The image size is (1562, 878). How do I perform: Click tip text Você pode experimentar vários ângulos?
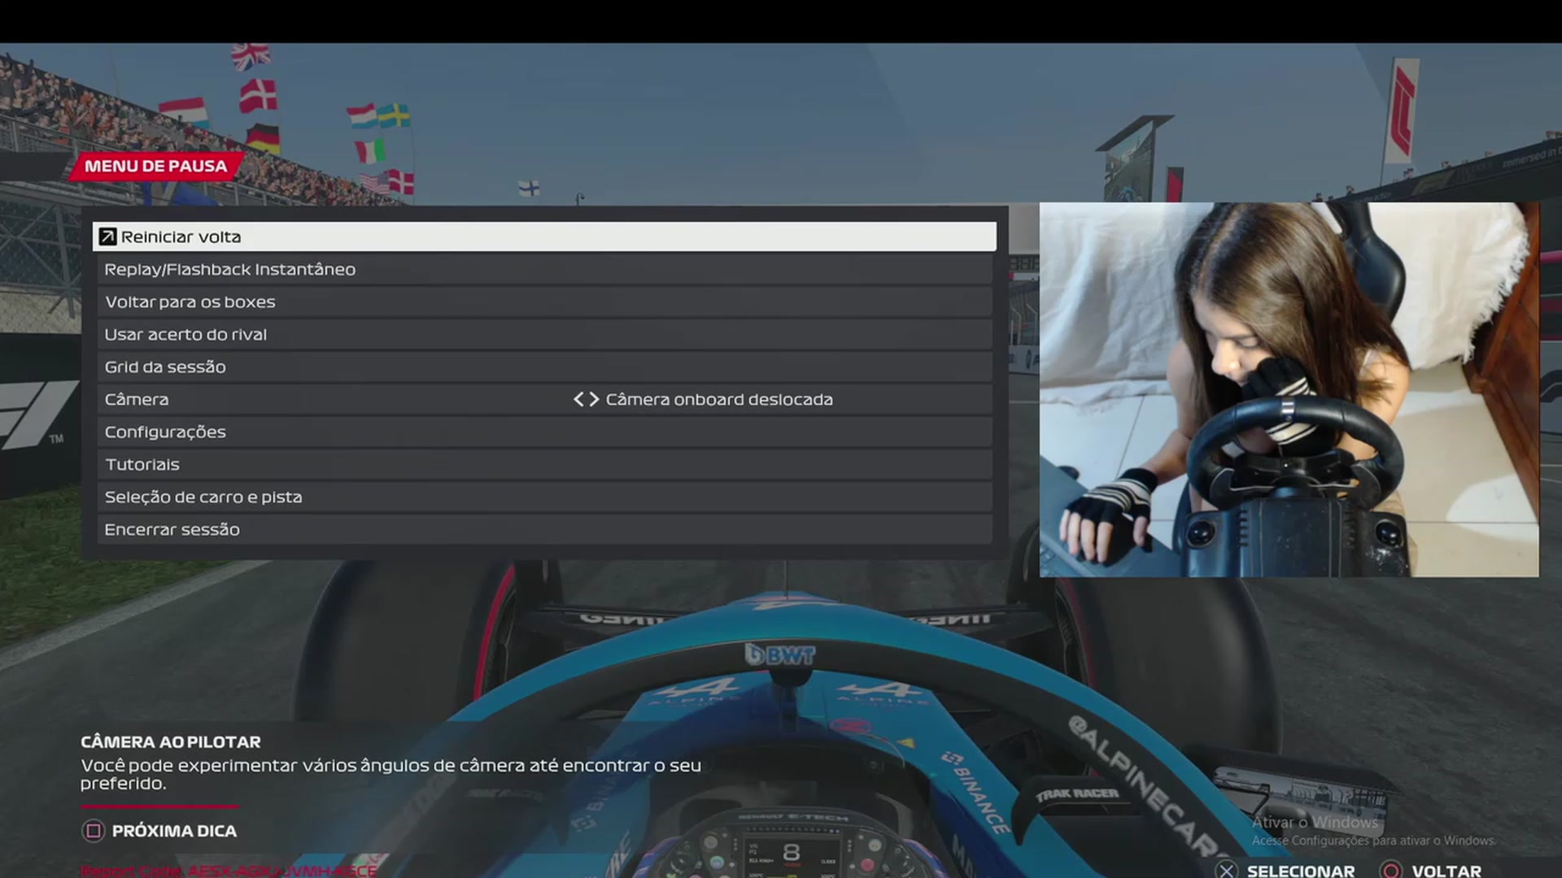(390, 774)
